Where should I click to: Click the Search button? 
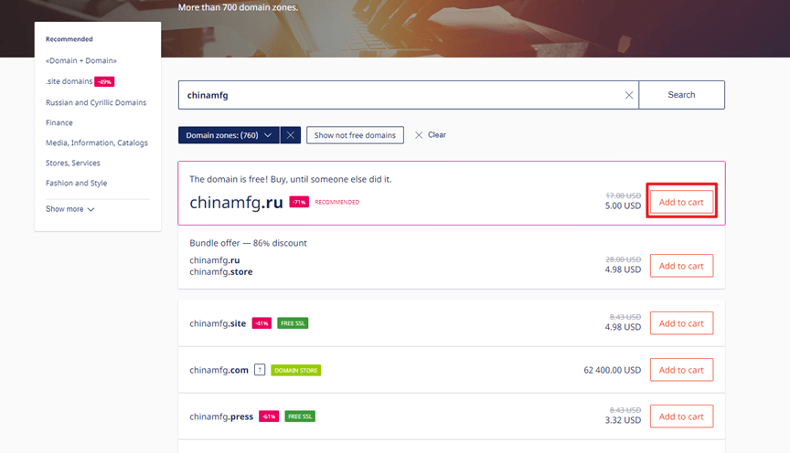682,95
